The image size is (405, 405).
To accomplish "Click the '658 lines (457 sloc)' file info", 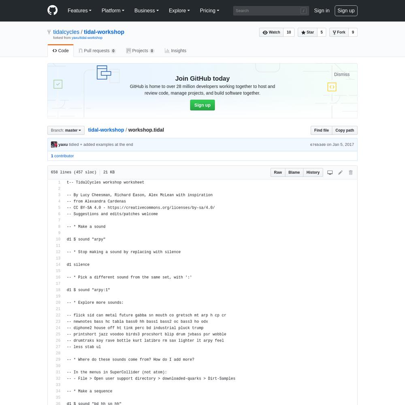I will pos(74,172).
